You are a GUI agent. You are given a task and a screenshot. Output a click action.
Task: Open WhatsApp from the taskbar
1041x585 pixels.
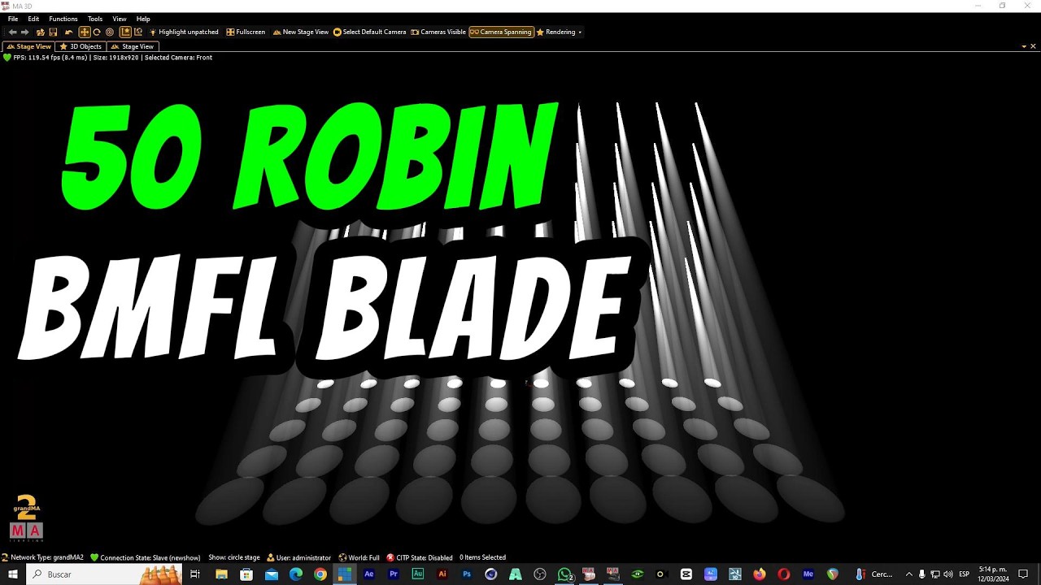564,574
